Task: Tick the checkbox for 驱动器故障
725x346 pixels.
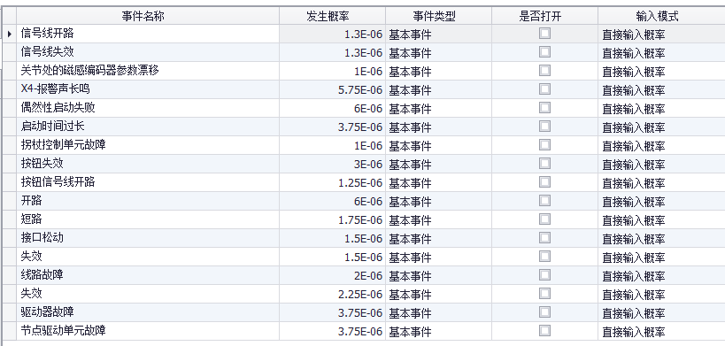Action: pos(544,311)
